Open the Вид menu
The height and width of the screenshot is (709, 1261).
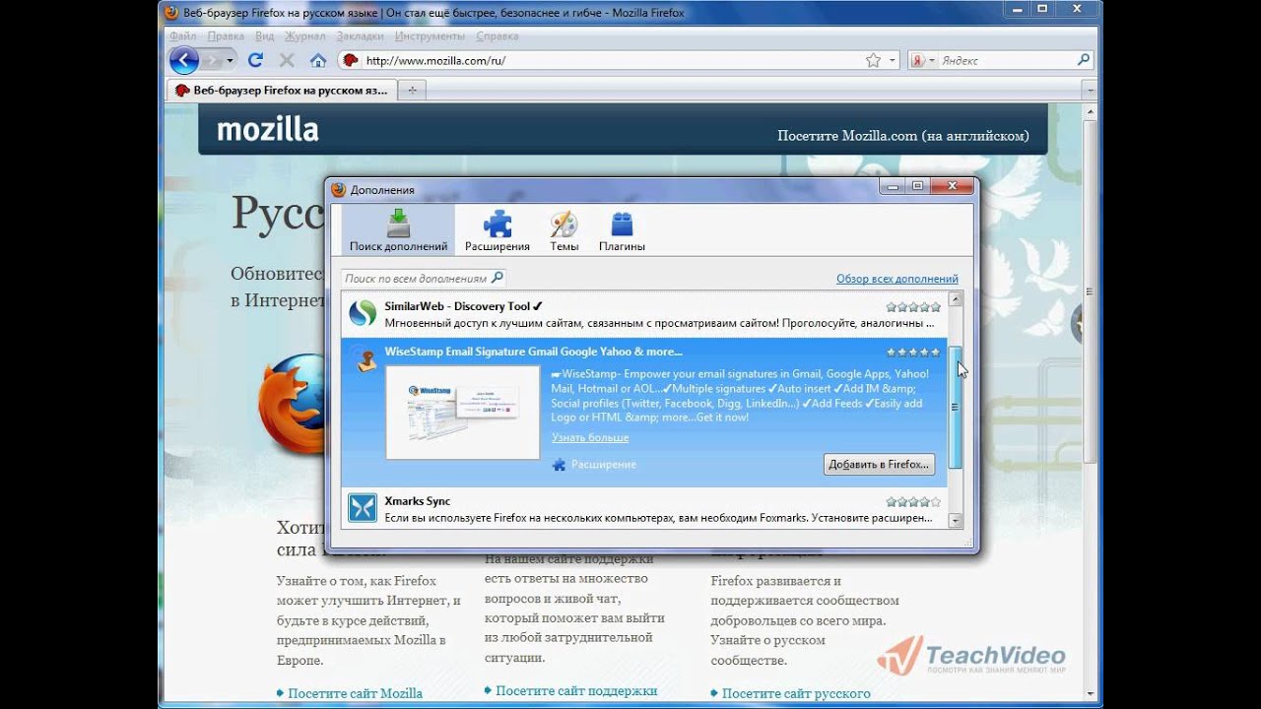click(264, 36)
